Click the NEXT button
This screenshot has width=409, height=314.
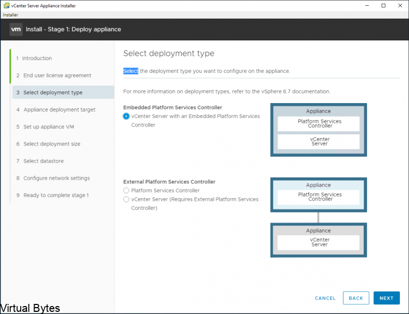[x=386, y=298]
